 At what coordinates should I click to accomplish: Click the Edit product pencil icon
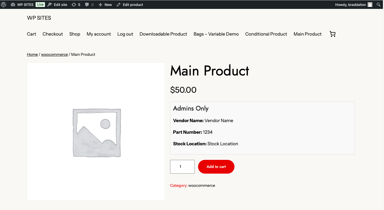click(x=119, y=5)
